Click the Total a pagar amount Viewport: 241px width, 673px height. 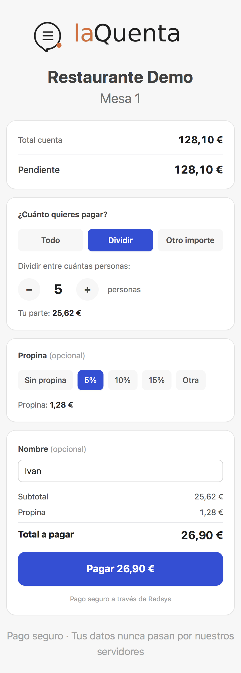tap(202, 535)
